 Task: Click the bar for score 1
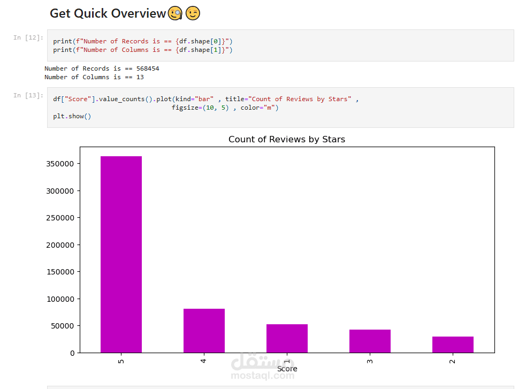click(x=287, y=338)
